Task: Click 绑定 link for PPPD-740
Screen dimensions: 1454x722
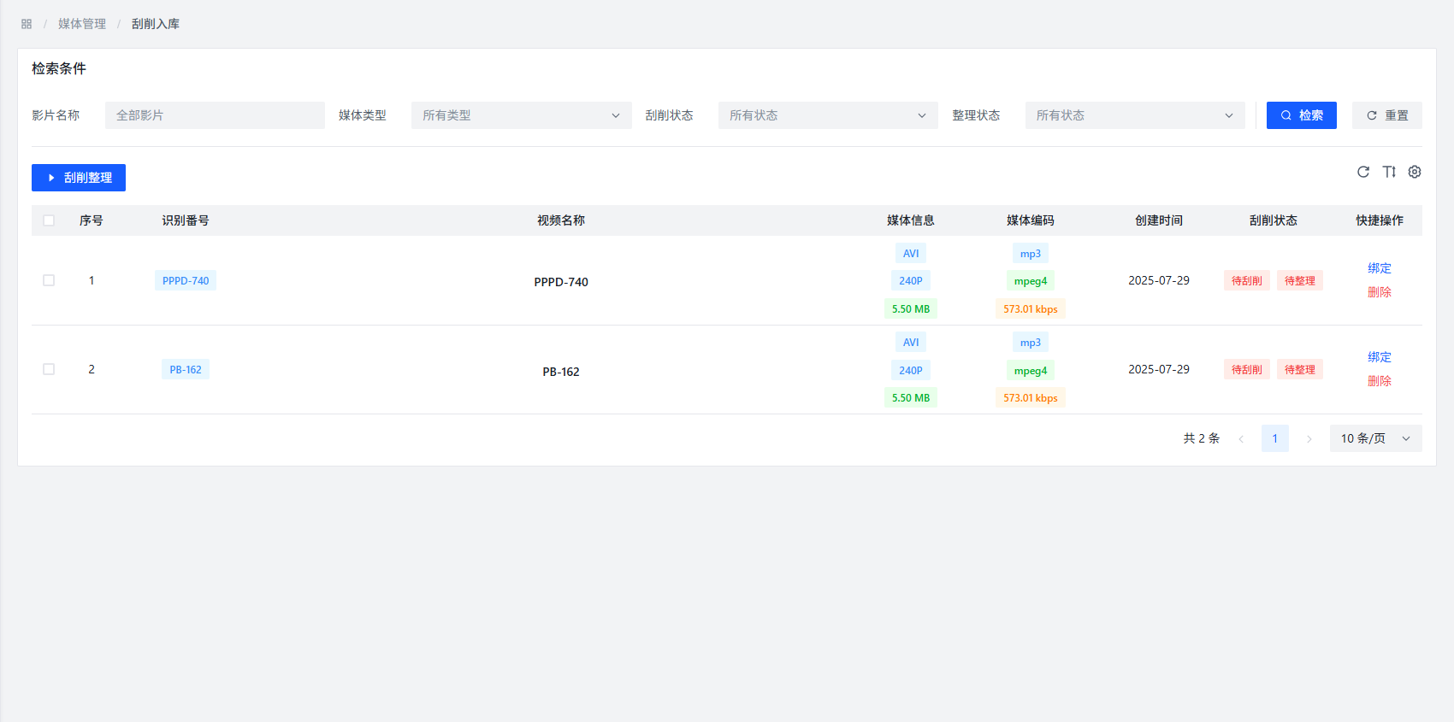Action: point(1379,268)
